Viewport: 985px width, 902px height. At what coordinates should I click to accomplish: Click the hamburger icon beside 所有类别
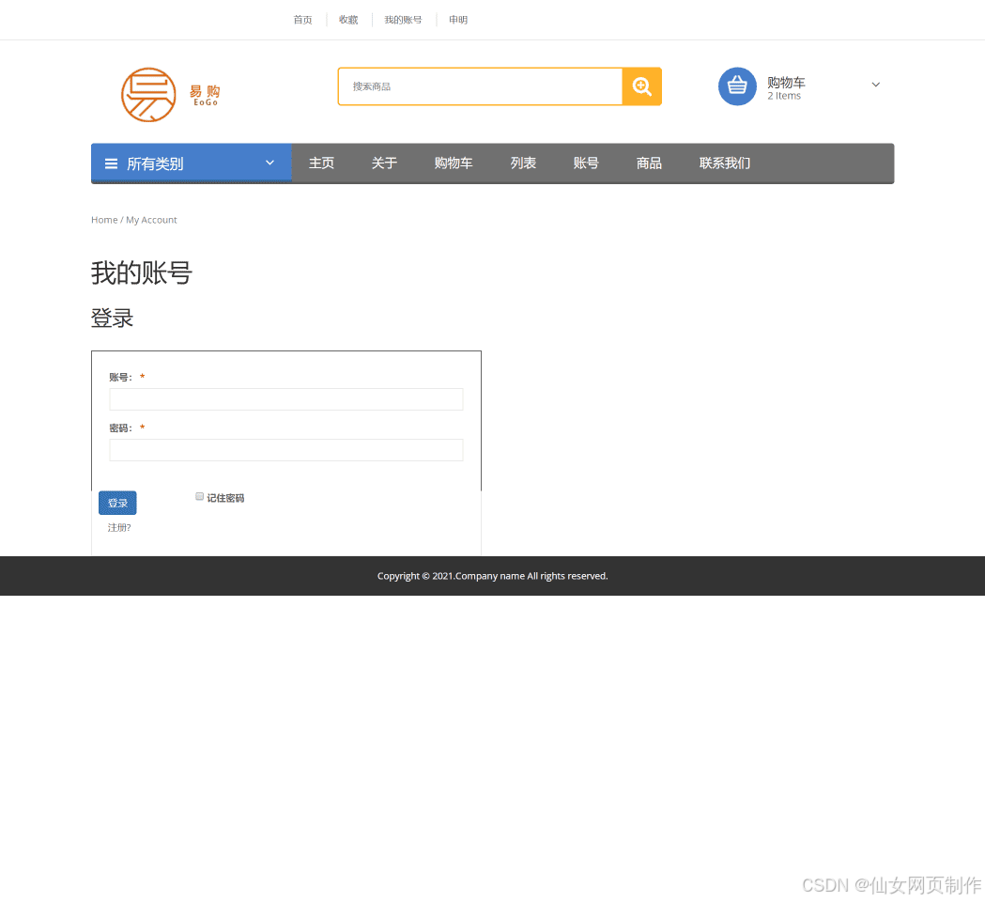(111, 164)
